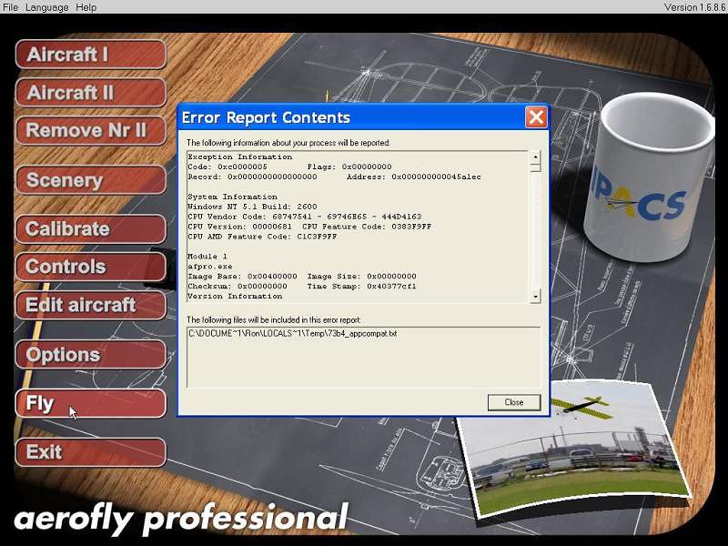Click the scroll up arrow in report

(x=535, y=157)
